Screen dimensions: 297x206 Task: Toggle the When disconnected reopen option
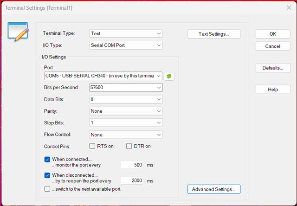pos(47,175)
